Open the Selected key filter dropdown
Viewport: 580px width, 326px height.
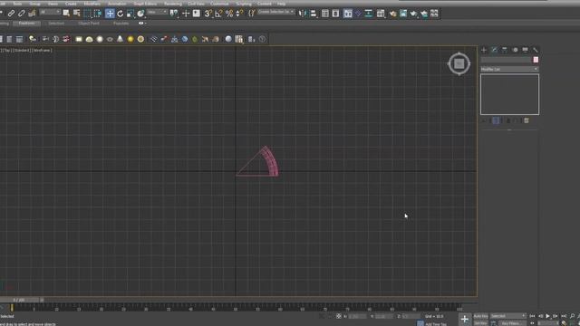click(507, 316)
